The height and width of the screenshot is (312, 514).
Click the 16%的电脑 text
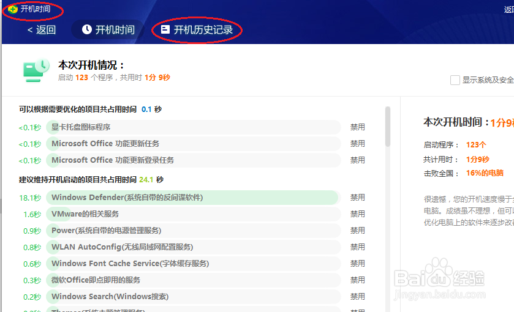click(485, 173)
